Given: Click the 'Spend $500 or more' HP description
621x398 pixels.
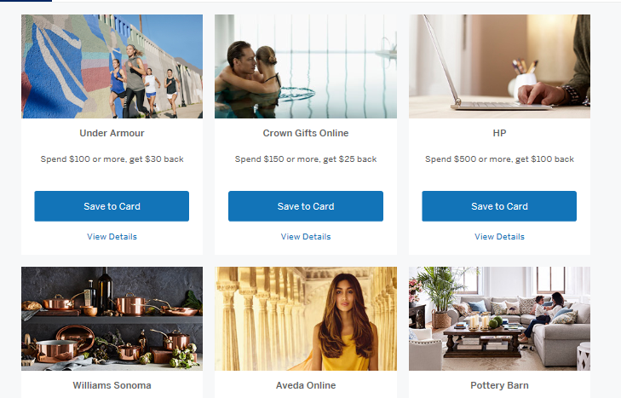Looking at the screenshot, I should coord(499,159).
